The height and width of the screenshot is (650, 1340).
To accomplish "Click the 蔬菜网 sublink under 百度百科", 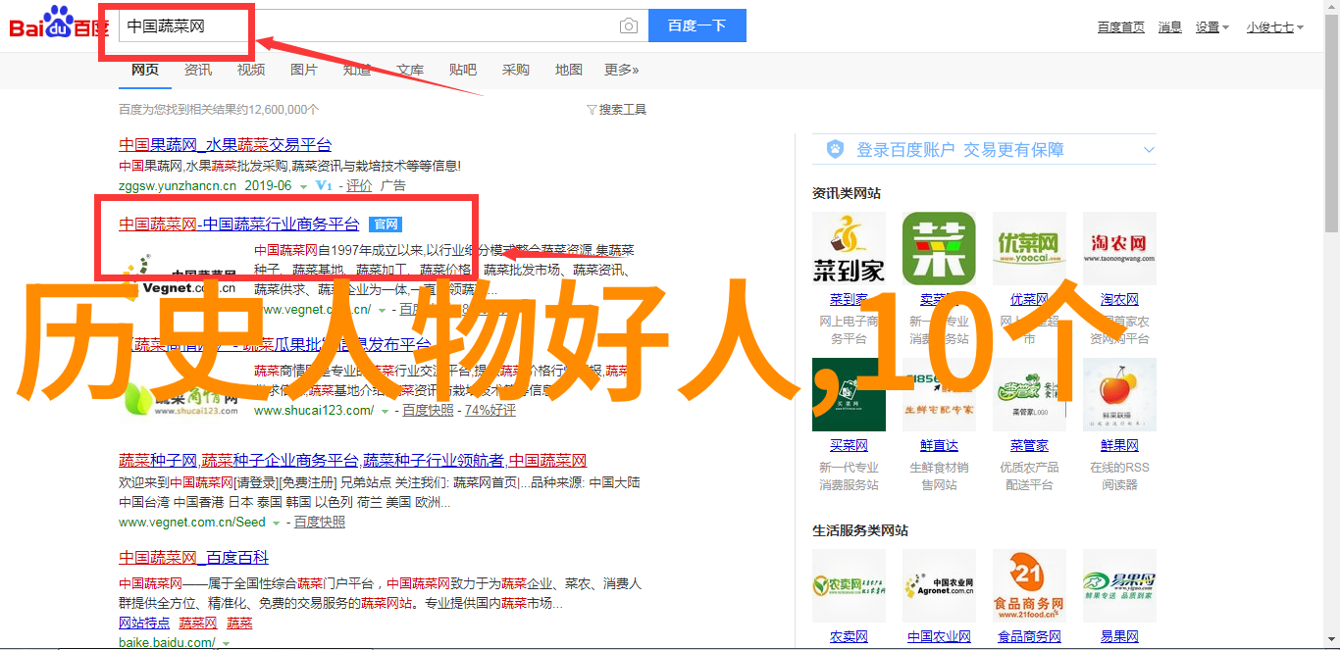I will point(198,624).
